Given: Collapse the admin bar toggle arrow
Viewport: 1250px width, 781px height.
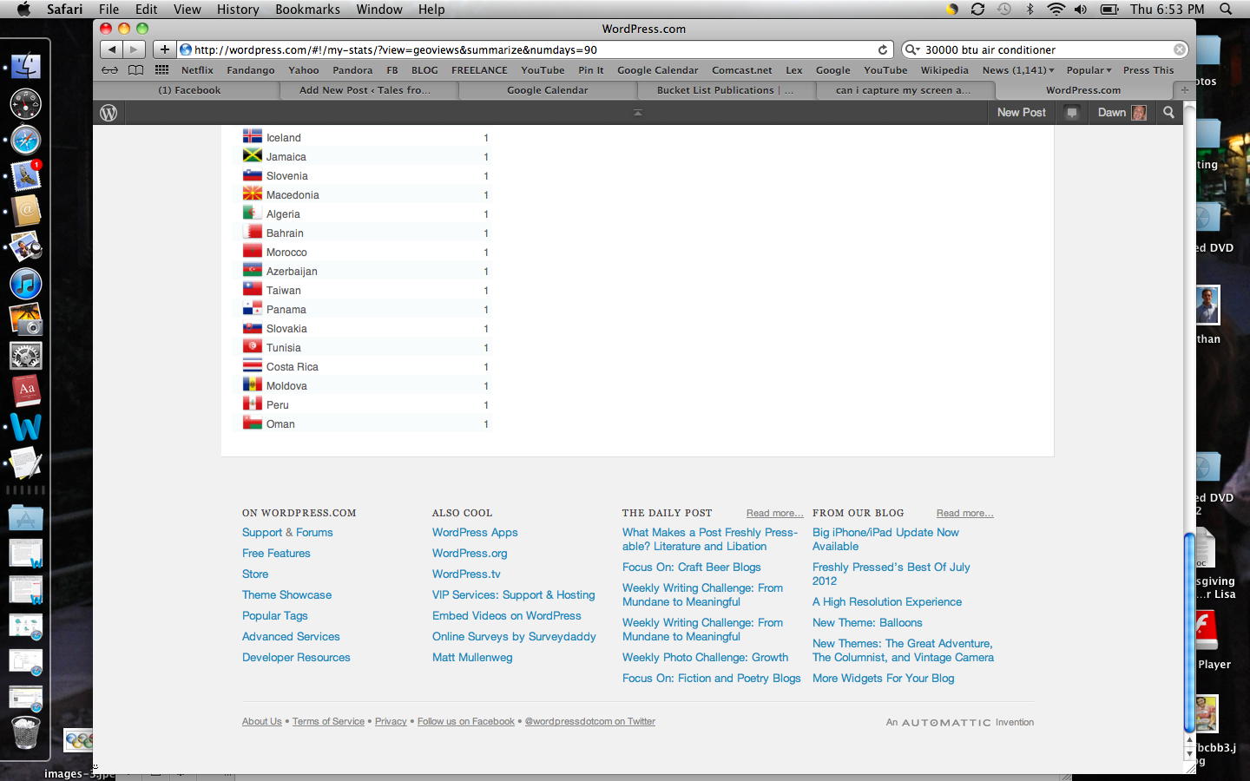Looking at the screenshot, I should coord(637,113).
